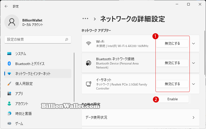Click the Realtek PCIe 2.5GbE Family Controller text
The image size is (206, 129).
click(122, 86)
